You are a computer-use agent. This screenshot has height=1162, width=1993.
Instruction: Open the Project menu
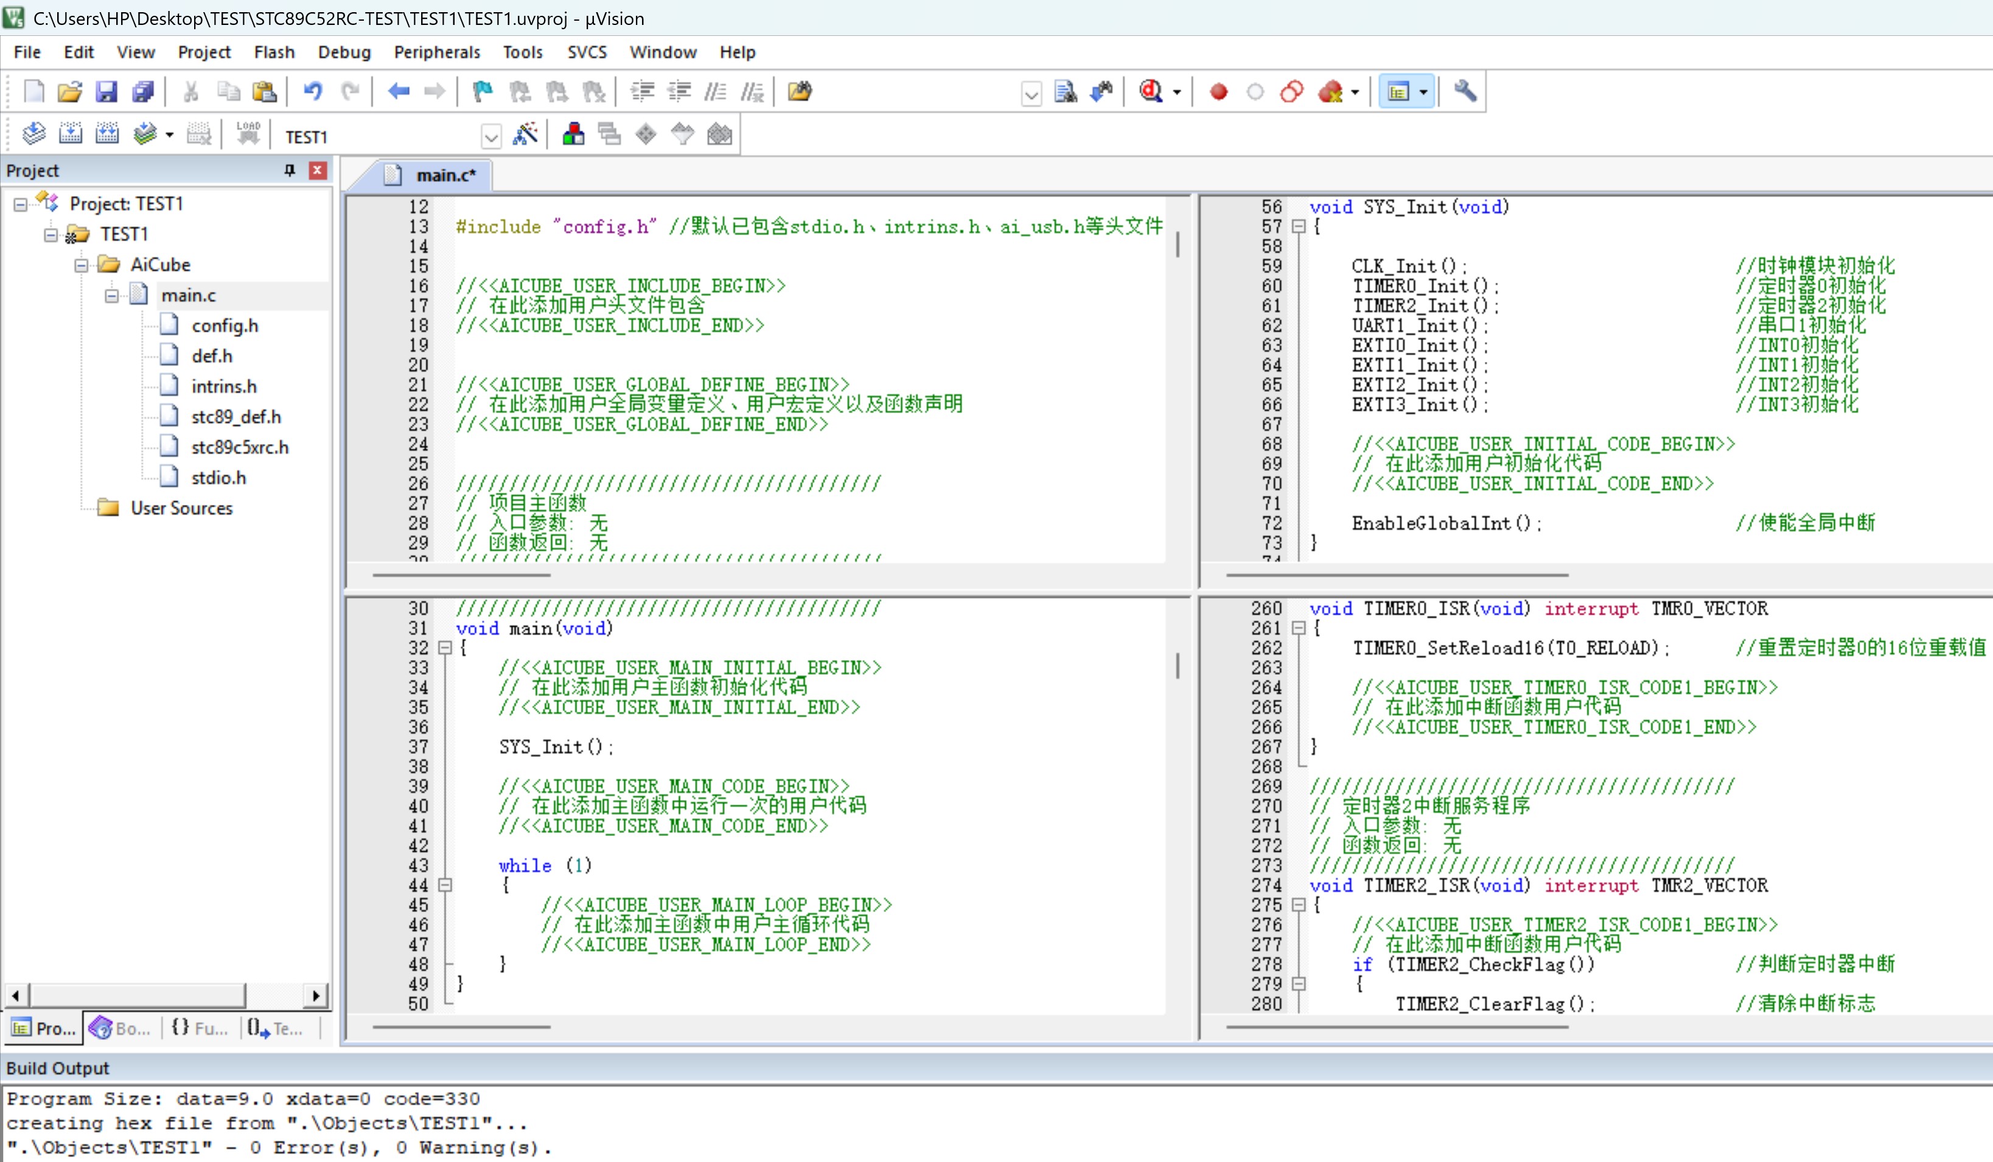pos(204,52)
